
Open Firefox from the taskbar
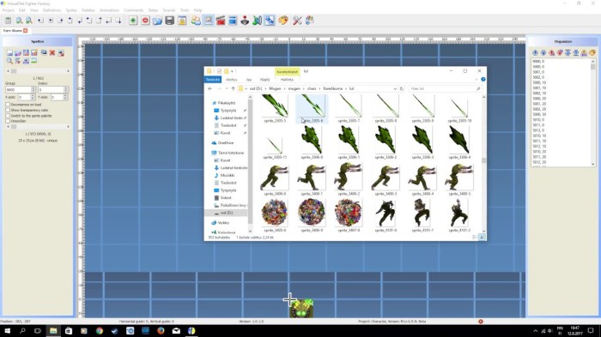pyautogui.click(x=161, y=330)
